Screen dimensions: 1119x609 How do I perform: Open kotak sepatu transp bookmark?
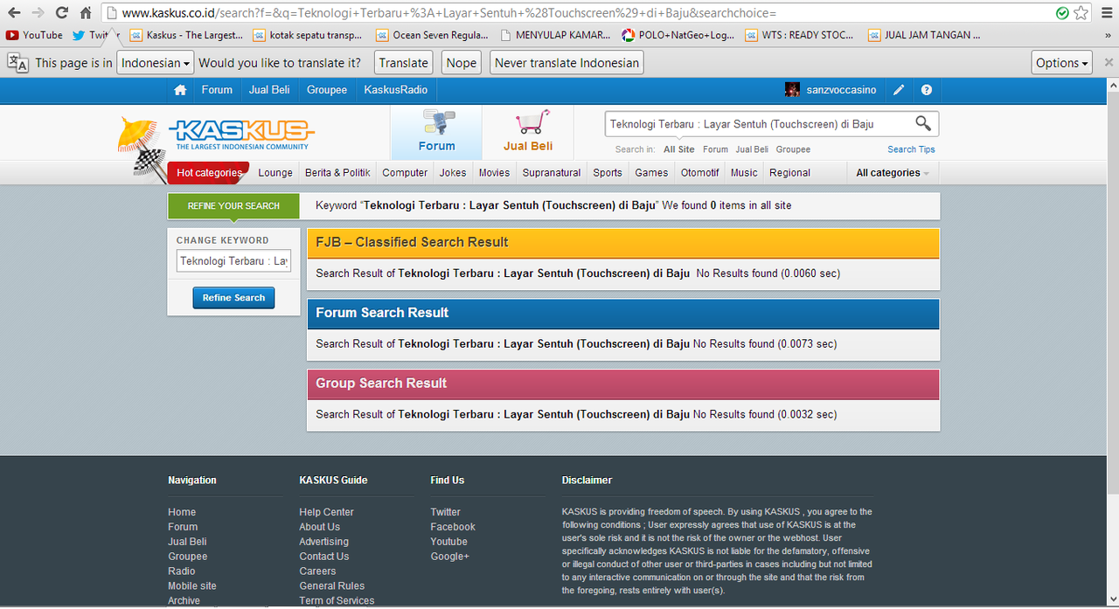tap(309, 35)
